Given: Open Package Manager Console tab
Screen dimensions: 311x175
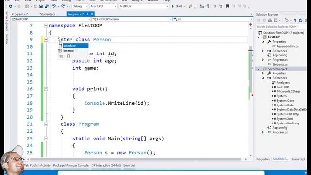Looking at the screenshot, I should point(71,165).
